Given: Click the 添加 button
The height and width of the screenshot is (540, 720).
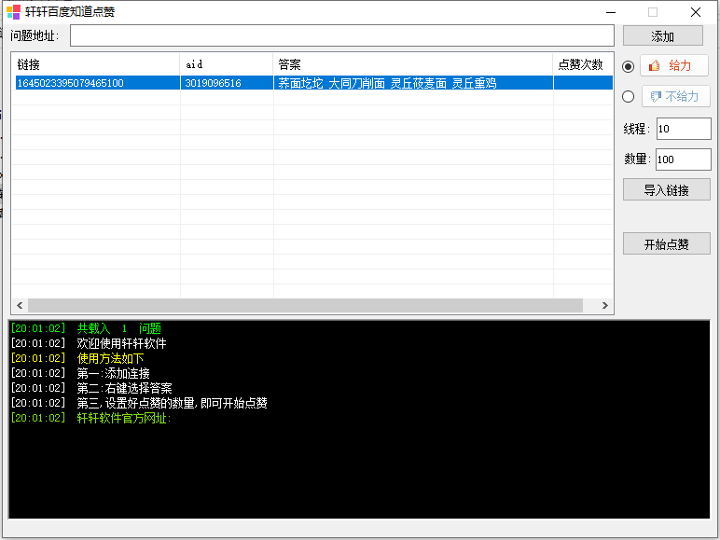Looking at the screenshot, I should click(662, 35).
